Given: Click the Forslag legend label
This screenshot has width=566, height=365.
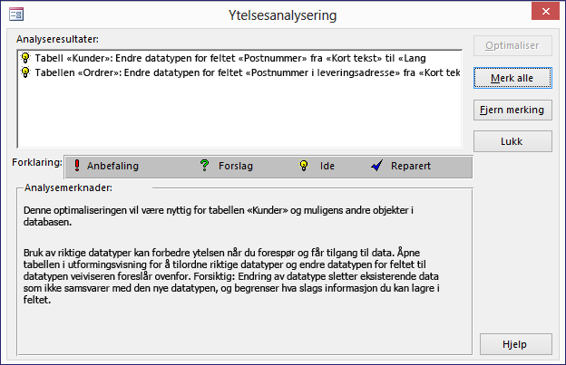Looking at the screenshot, I should pyautogui.click(x=236, y=166).
